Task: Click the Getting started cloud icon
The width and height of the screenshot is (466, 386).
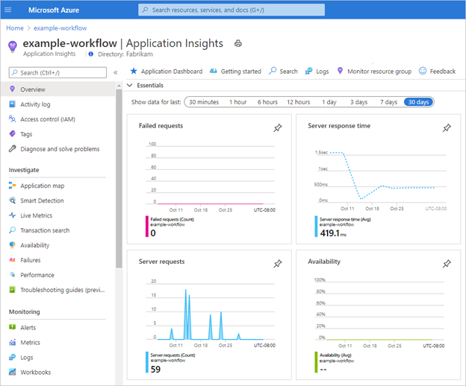Action: pyautogui.click(x=214, y=71)
